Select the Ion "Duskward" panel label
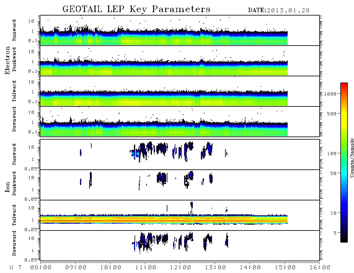 click(x=14, y=184)
